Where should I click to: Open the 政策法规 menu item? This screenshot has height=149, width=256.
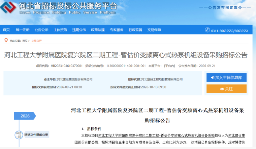click(x=98, y=30)
